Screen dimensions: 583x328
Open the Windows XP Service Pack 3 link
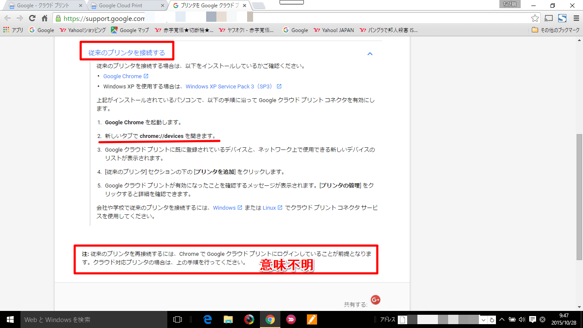(x=229, y=86)
